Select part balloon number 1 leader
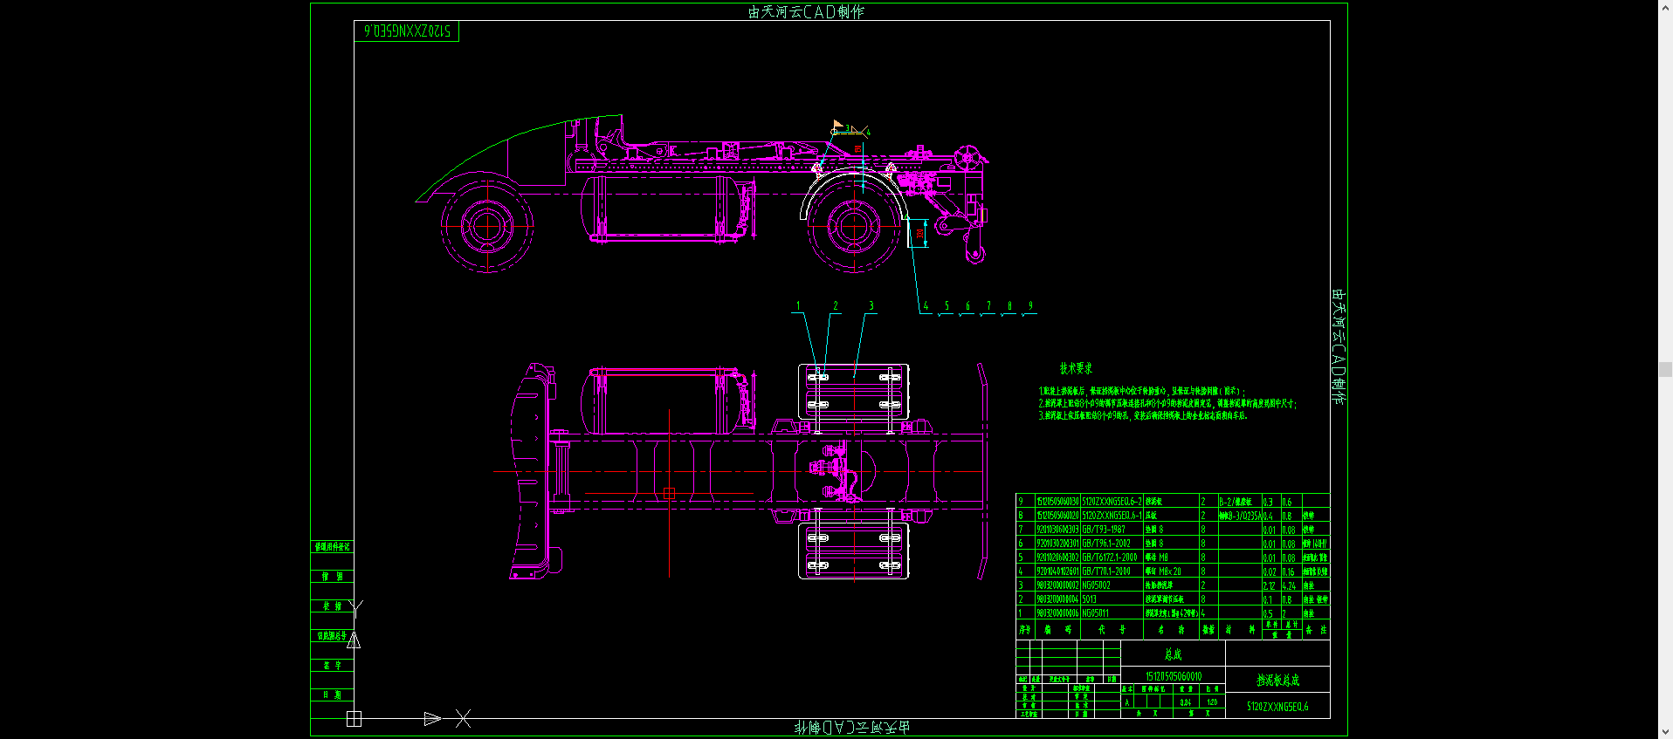This screenshot has height=739, width=1673. [797, 306]
